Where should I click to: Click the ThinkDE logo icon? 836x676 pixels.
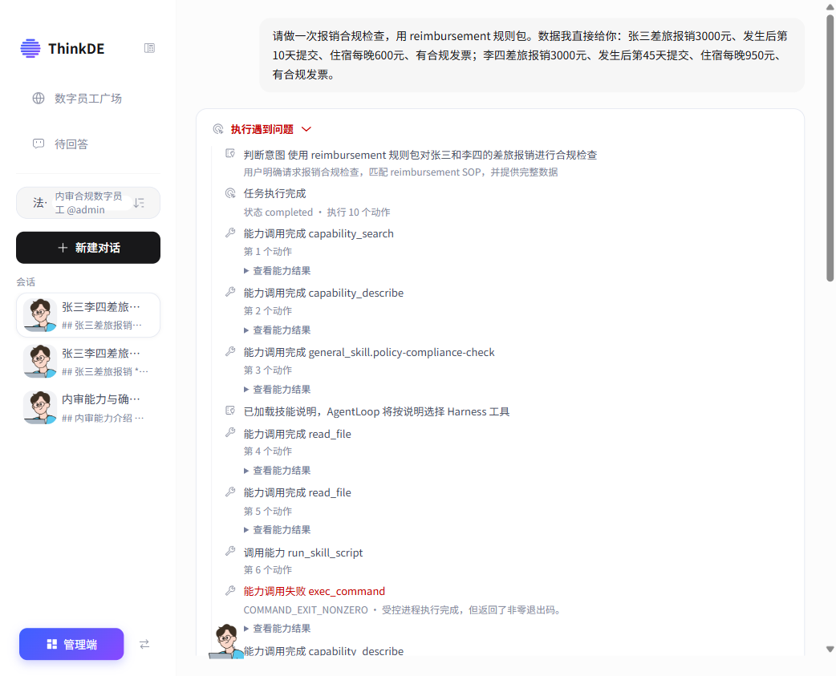coord(30,48)
